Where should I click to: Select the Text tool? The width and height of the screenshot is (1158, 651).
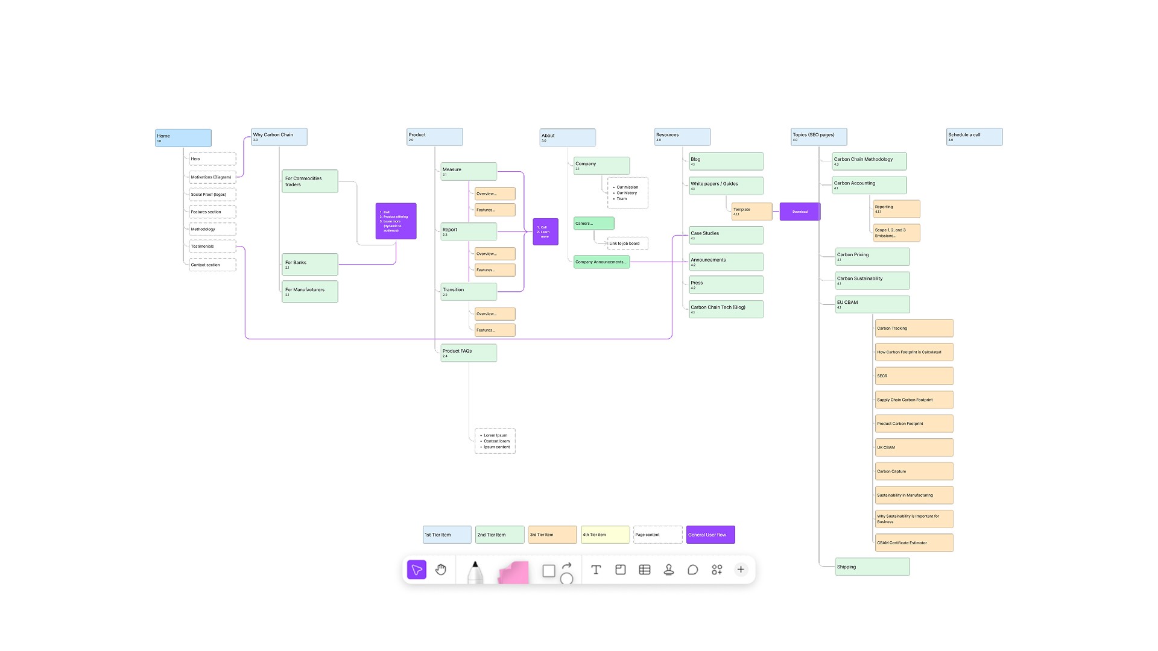click(x=596, y=570)
